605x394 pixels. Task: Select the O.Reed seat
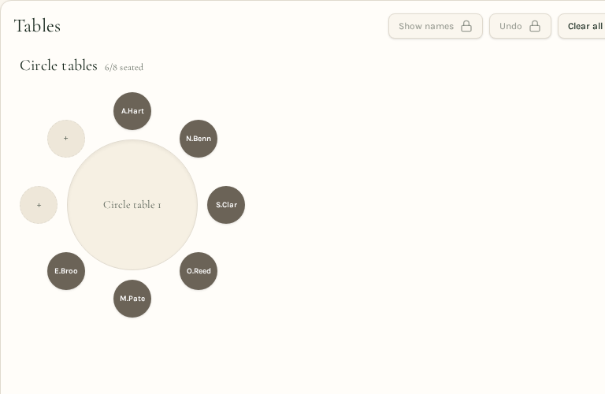coord(199,271)
